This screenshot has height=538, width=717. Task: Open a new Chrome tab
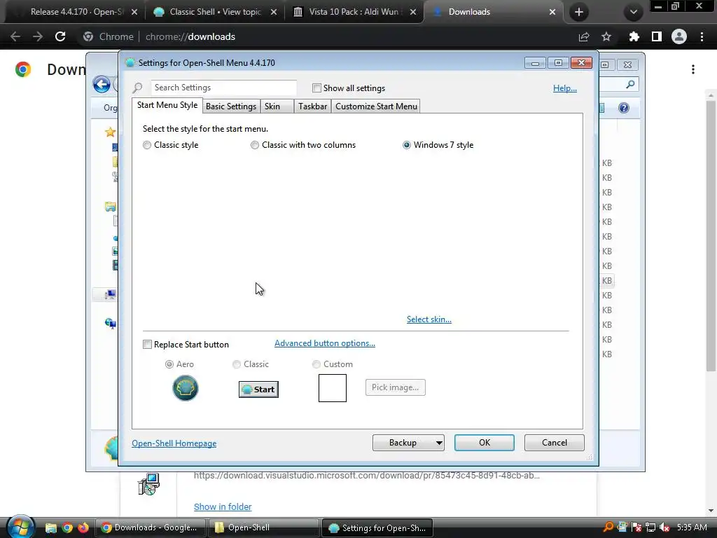(x=579, y=12)
